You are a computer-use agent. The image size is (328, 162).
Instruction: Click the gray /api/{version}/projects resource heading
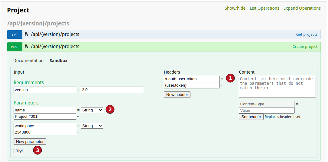(38, 24)
